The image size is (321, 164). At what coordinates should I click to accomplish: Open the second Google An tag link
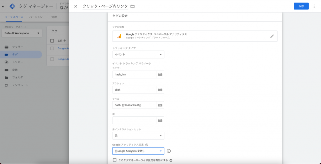pos(63,59)
